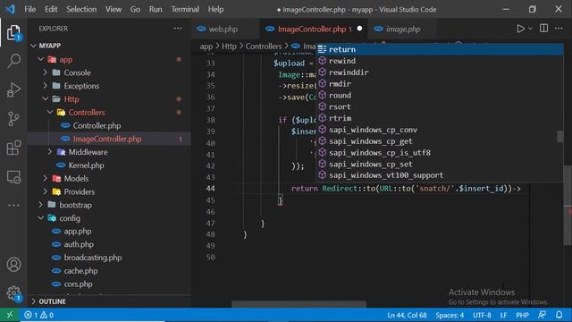Viewport: 572px width, 322px height.
Task: Click the feedback icon in status bar
Action: pyautogui.click(x=543, y=315)
